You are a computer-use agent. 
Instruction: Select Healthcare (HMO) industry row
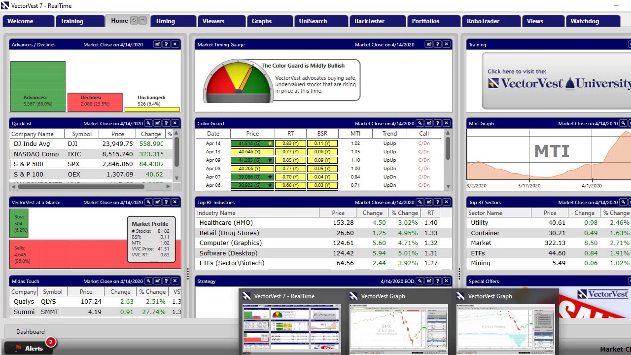(324, 222)
